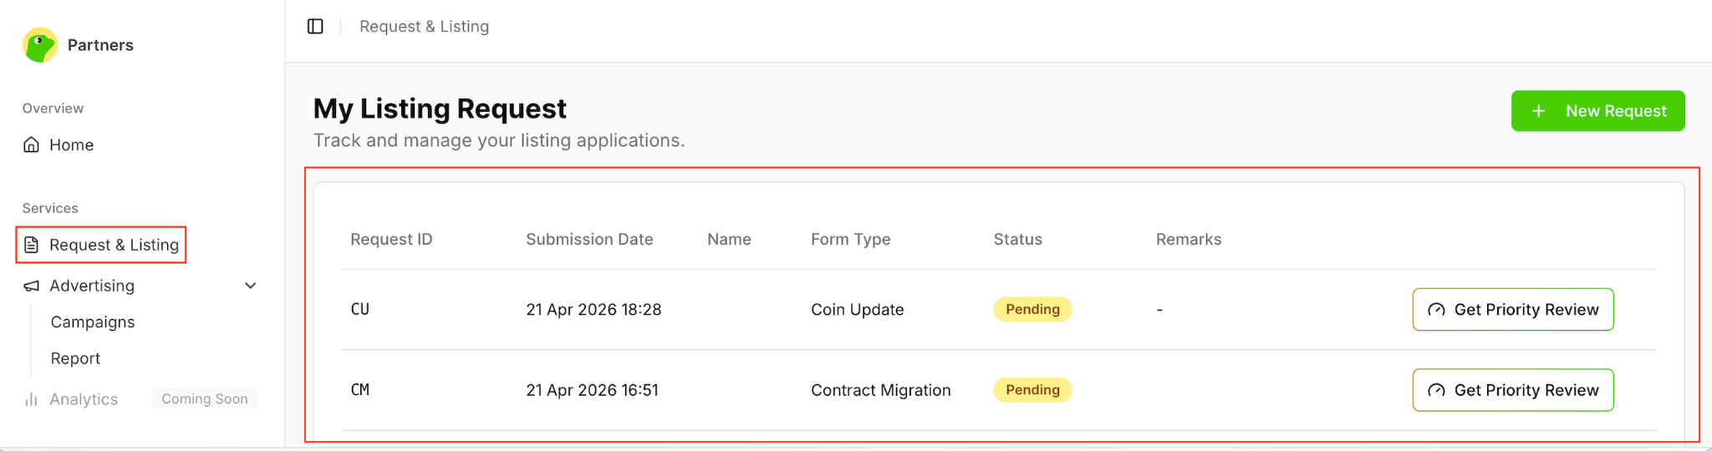Click the New Request button
1712x451 pixels.
point(1597,111)
